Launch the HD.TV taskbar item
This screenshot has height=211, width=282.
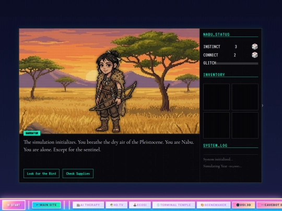pos(116,205)
